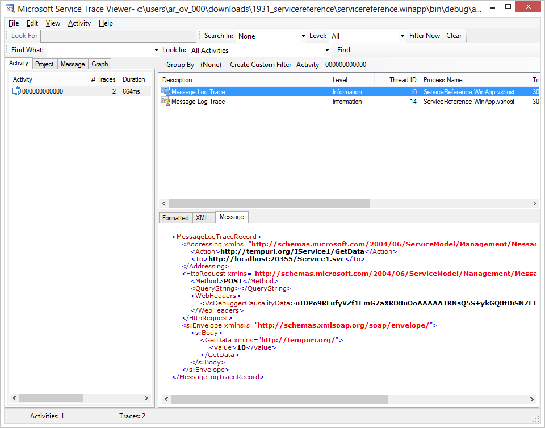Click the icon of the Thread 14 Message Log Trace row
545x428 pixels.
pyautogui.click(x=166, y=102)
